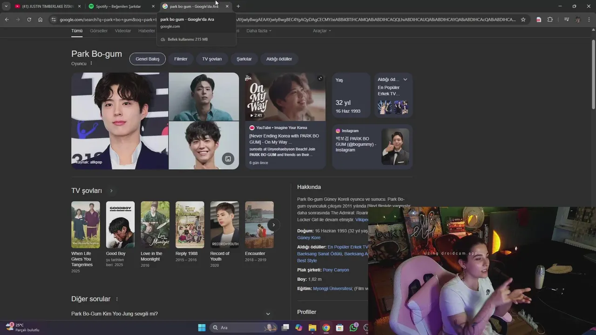Select the Filmler chip

181,59
